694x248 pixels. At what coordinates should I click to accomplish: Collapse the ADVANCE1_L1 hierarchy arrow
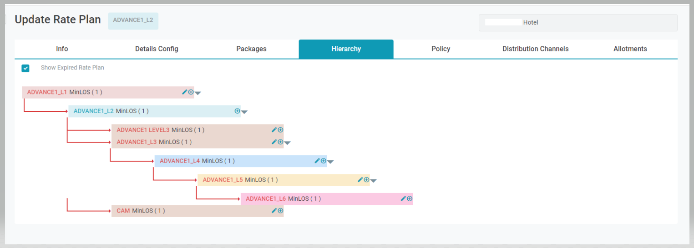click(x=198, y=93)
